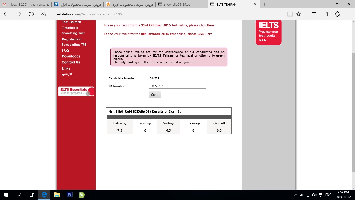The height and width of the screenshot is (200, 355).
Task: Open Photoshop from taskbar
Action: (69, 195)
